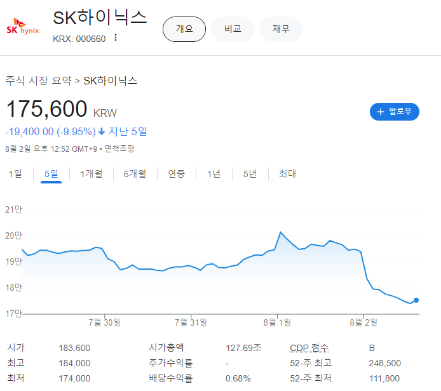Click the current price 175,600
The image size is (441, 391).
pyautogui.click(x=46, y=109)
